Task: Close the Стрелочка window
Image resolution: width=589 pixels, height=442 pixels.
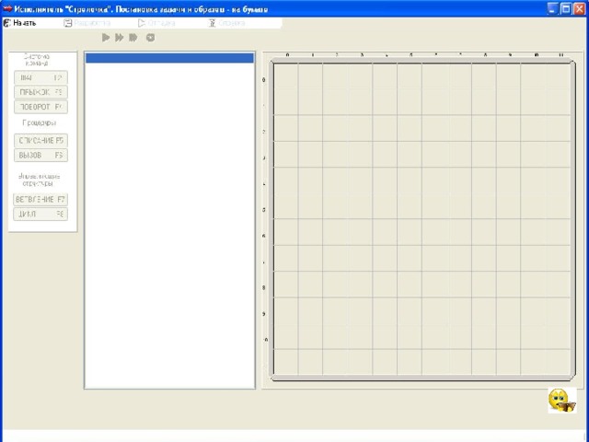Action: [x=580, y=8]
